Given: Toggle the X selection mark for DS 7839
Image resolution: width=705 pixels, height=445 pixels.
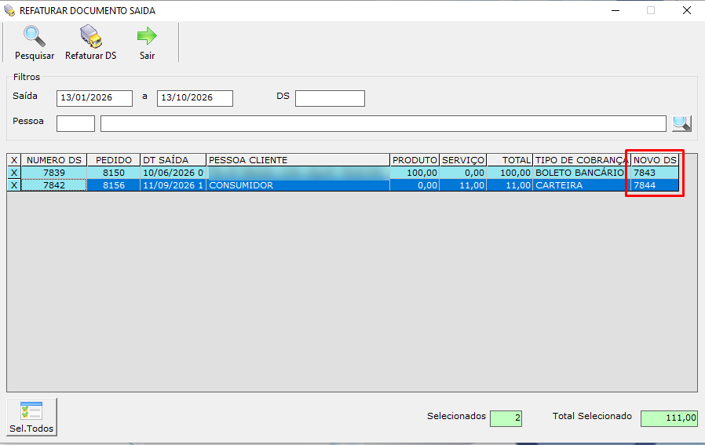Looking at the screenshot, I should tap(14, 173).
